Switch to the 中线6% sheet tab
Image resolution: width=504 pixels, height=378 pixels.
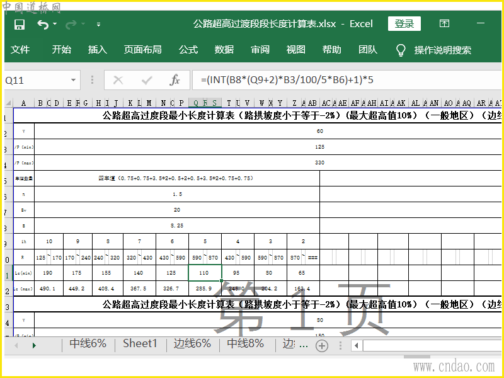tap(88, 343)
